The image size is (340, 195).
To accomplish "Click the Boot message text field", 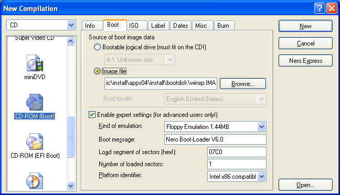I will click(x=215, y=139).
